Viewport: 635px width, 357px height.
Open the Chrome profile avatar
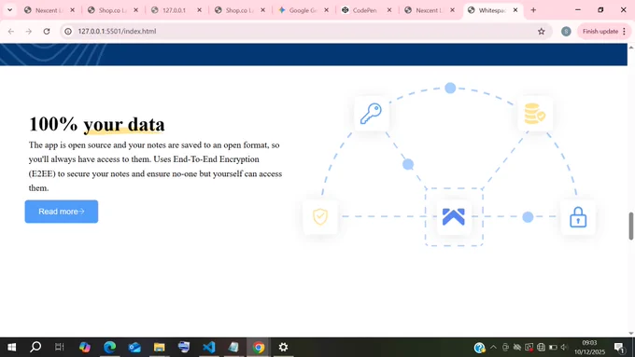(x=566, y=31)
